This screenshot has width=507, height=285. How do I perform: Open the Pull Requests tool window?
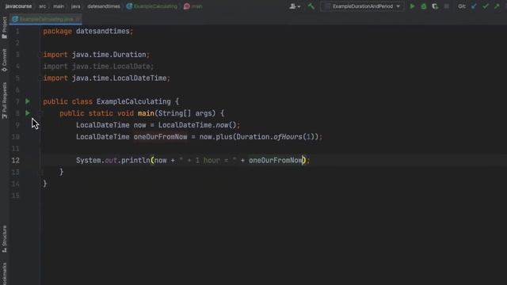4,101
